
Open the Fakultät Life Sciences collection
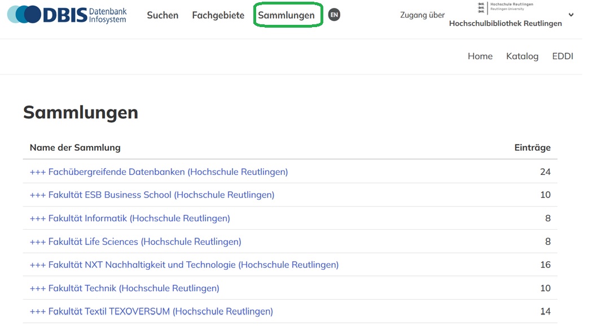[x=135, y=242]
